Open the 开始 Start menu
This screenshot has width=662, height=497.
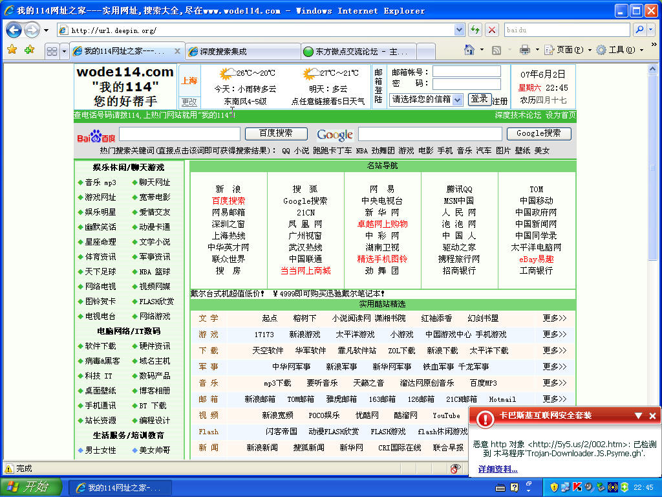[31, 487]
